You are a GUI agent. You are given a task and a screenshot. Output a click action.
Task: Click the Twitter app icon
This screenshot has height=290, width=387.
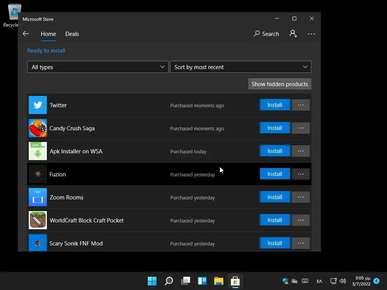click(37, 105)
